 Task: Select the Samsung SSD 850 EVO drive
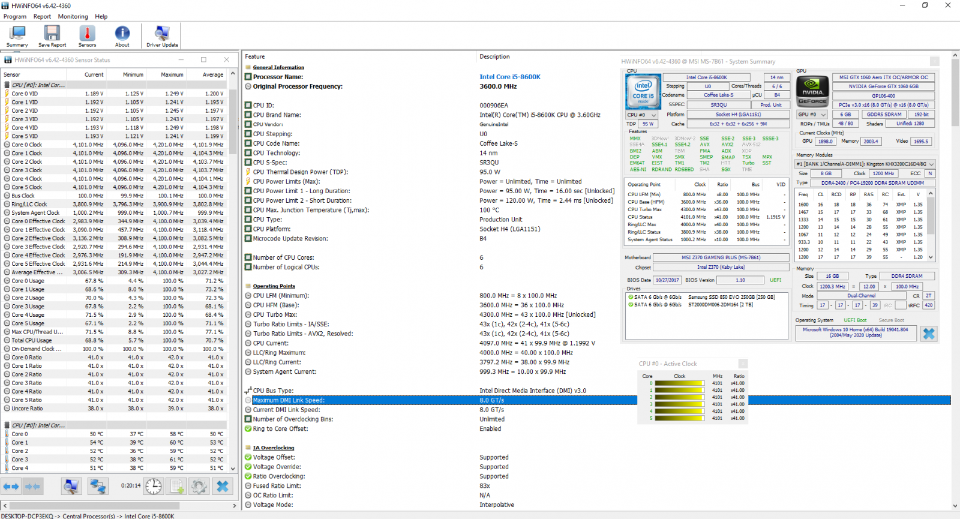click(x=731, y=297)
